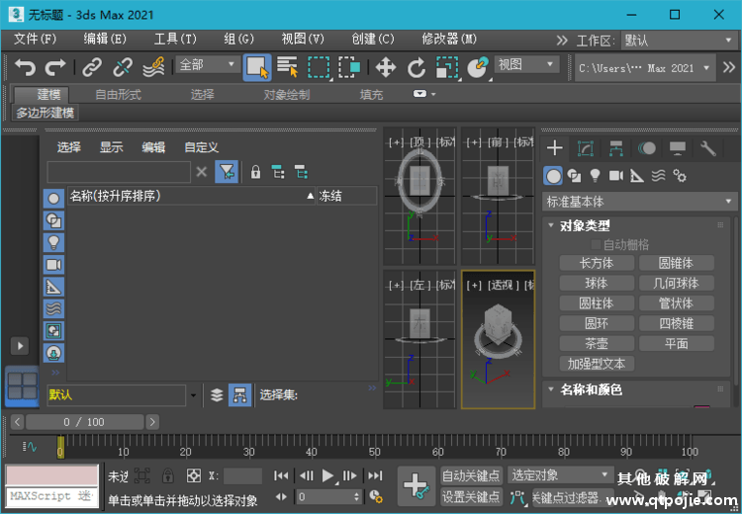The image size is (742, 514).
Task: Activate the Select Object tool
Action: coord(257,67)
